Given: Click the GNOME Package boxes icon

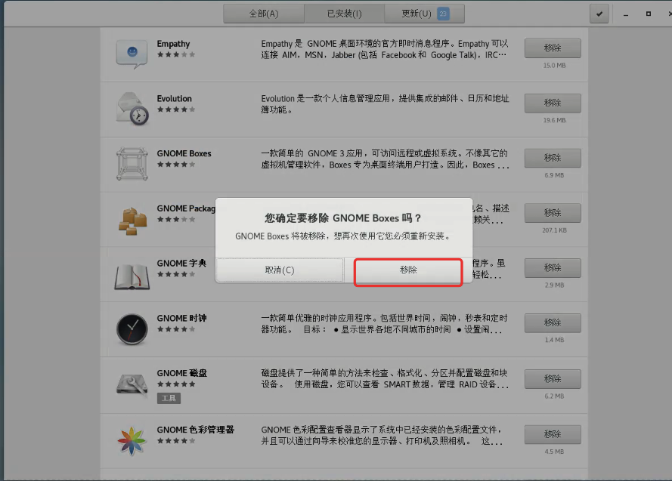Looking at the screenshot, I should [131, 217].
